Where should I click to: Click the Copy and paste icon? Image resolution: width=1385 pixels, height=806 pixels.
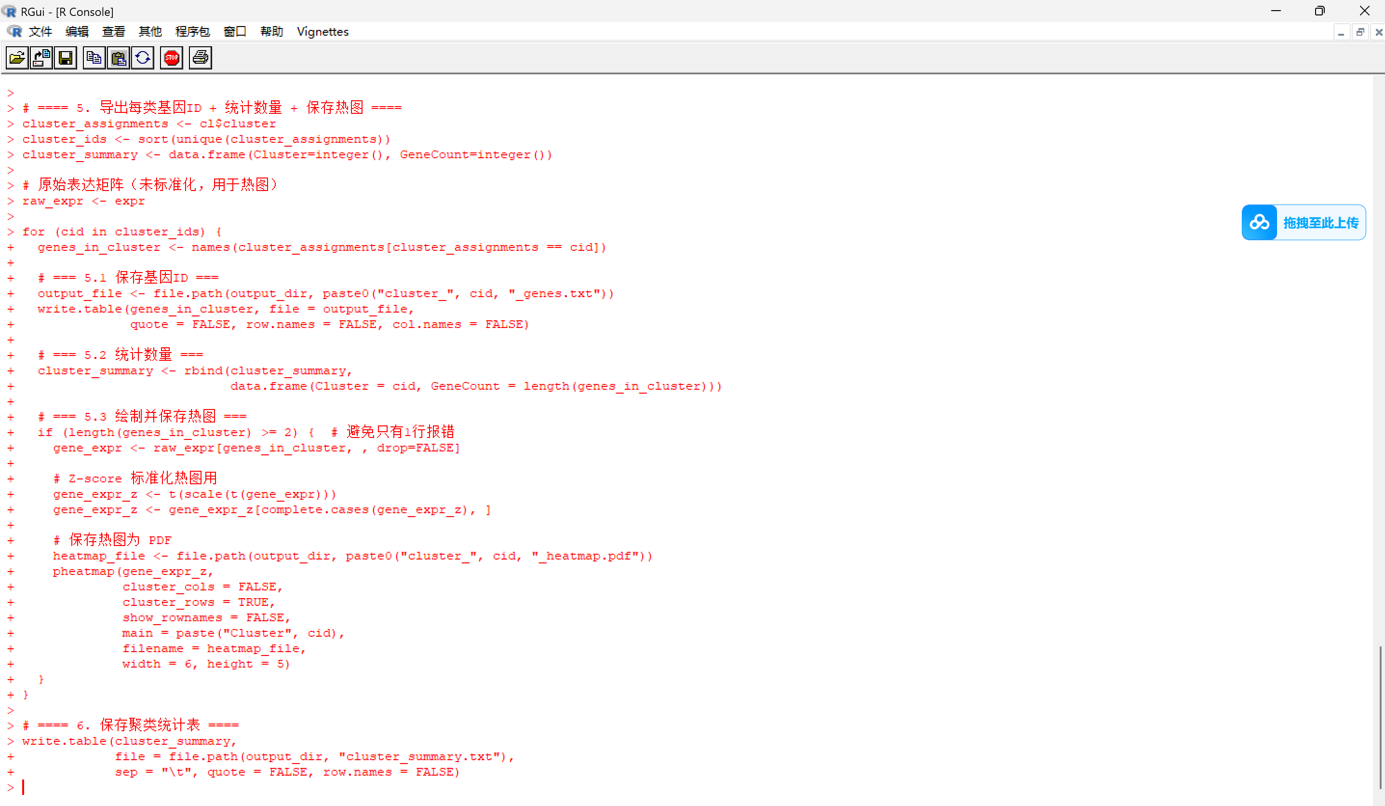click(x=142, y=58)
